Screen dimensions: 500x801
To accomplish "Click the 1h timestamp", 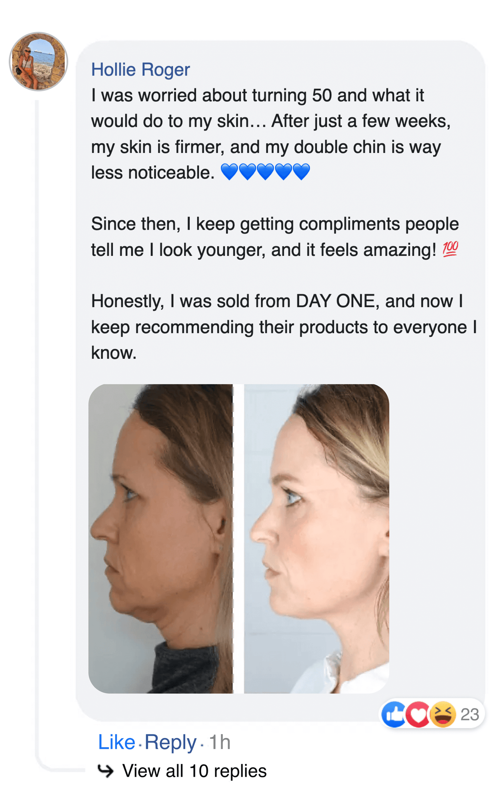I will coord(220,742).
